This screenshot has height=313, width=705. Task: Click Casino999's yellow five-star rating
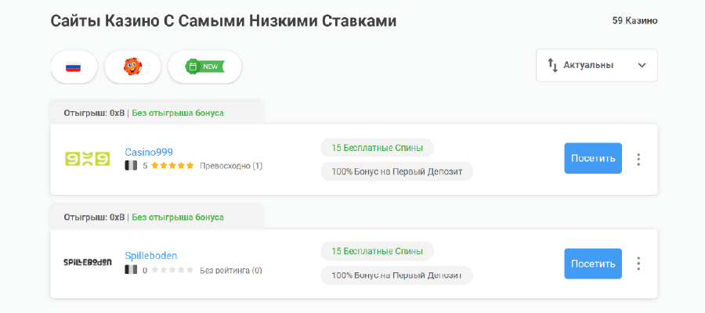[x=172, y=166]
